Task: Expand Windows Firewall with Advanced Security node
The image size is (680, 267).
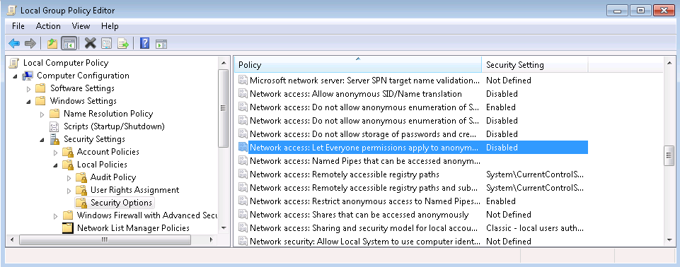Action: 55,216
